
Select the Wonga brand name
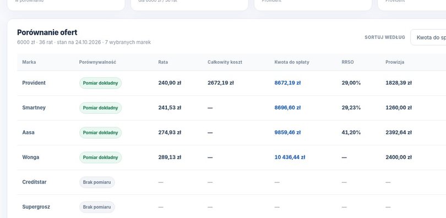[31, 158]
